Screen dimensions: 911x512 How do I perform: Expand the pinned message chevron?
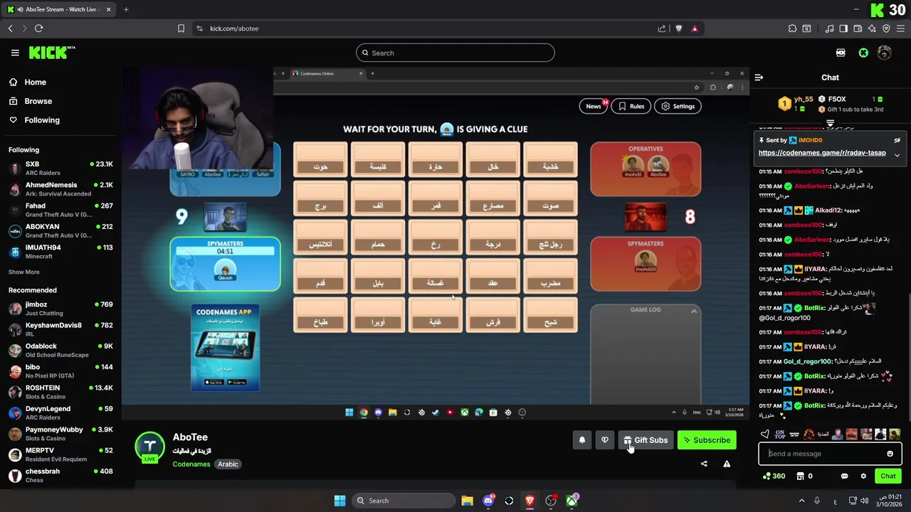(x=897, y=154)
